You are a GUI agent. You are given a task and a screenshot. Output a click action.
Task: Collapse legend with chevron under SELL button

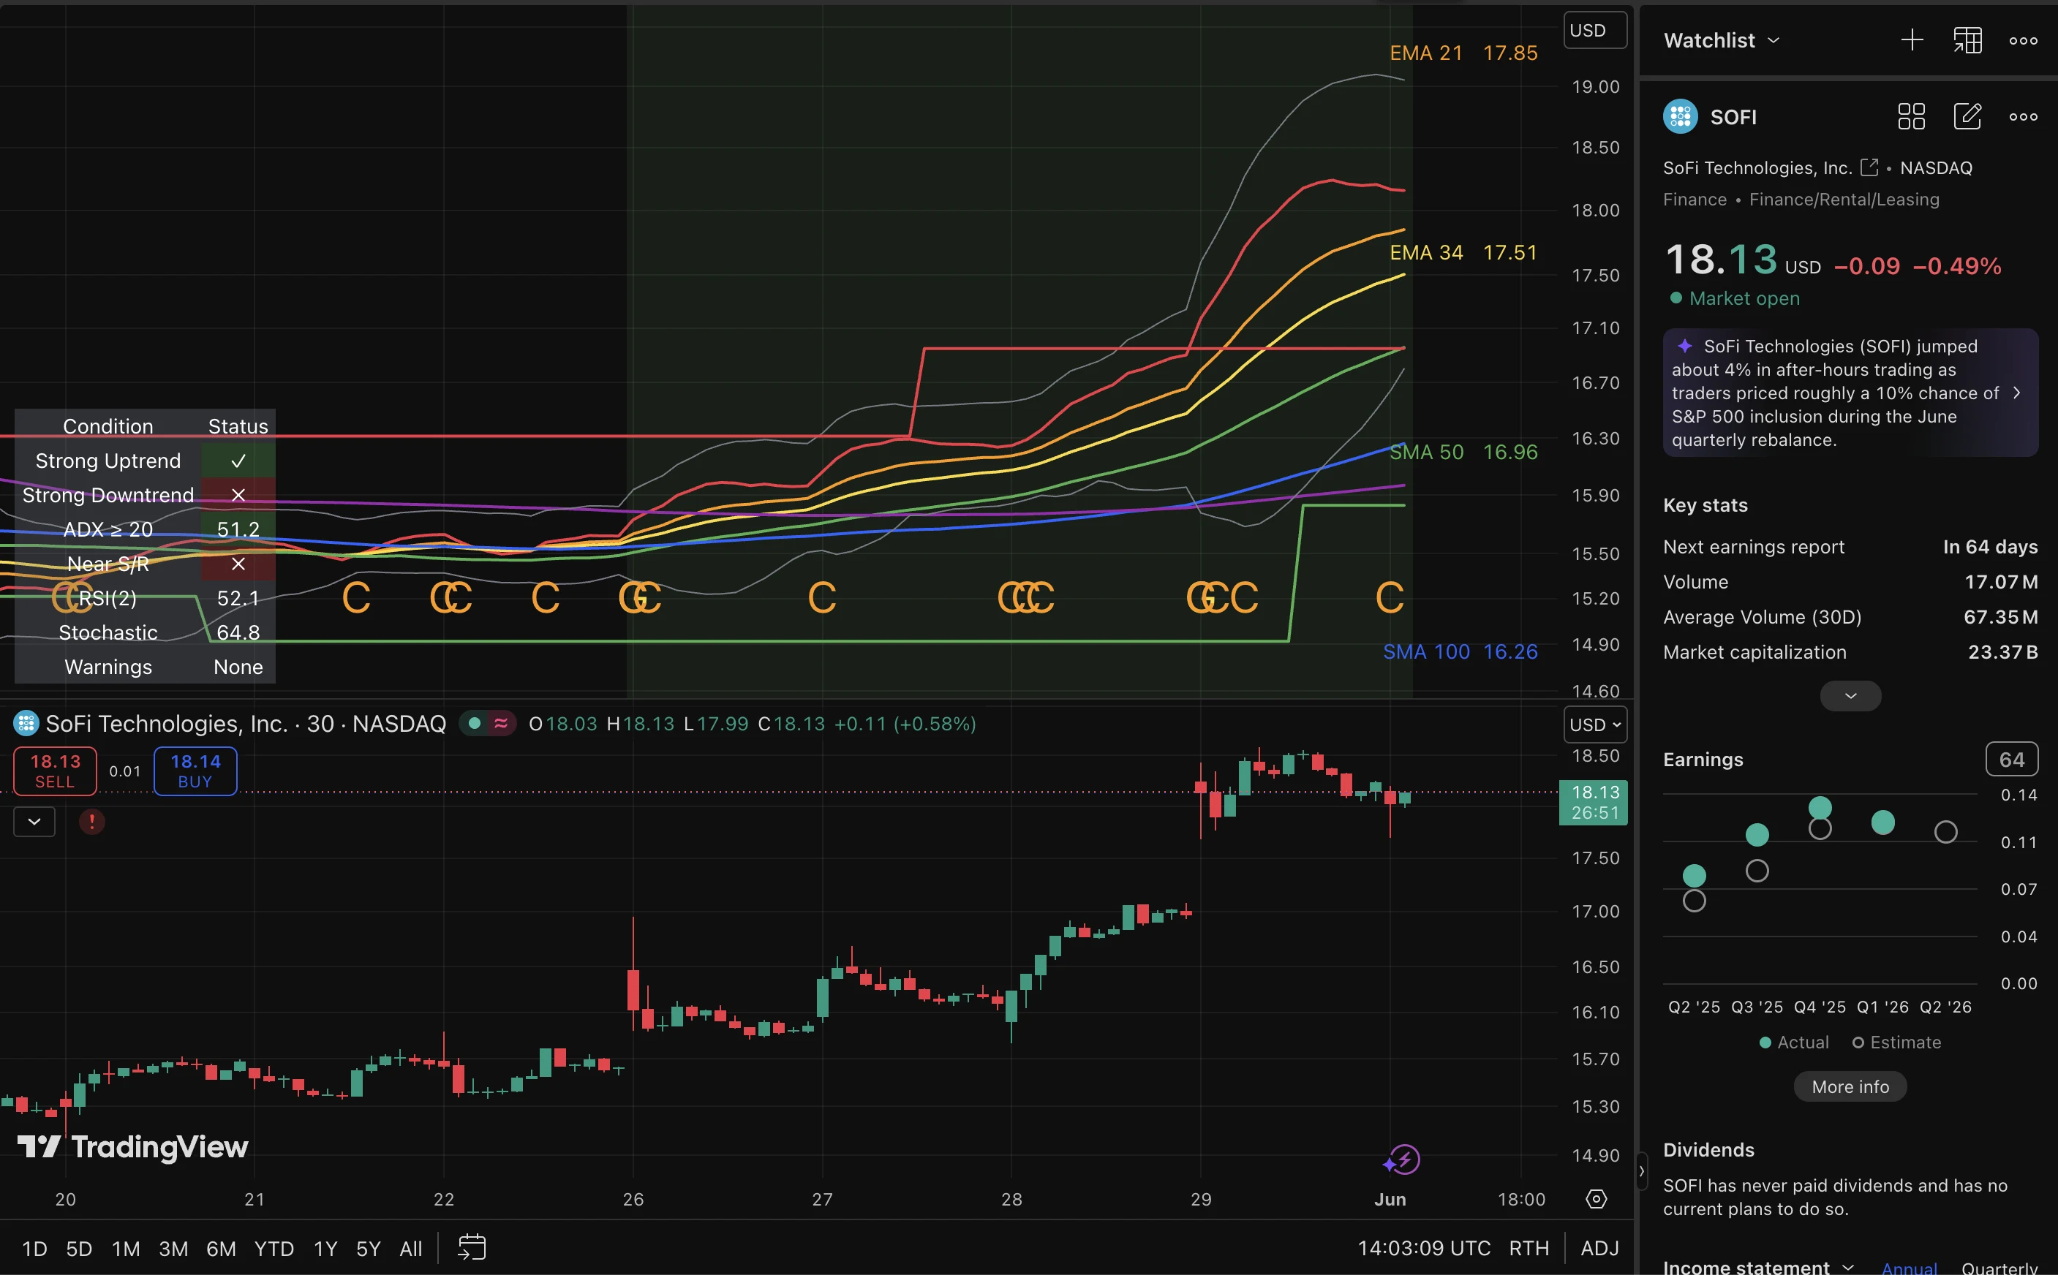click(34, 821)
